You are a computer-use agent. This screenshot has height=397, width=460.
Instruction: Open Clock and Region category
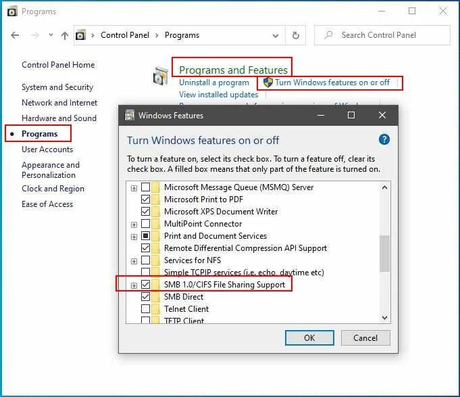[x=53, y=189]
